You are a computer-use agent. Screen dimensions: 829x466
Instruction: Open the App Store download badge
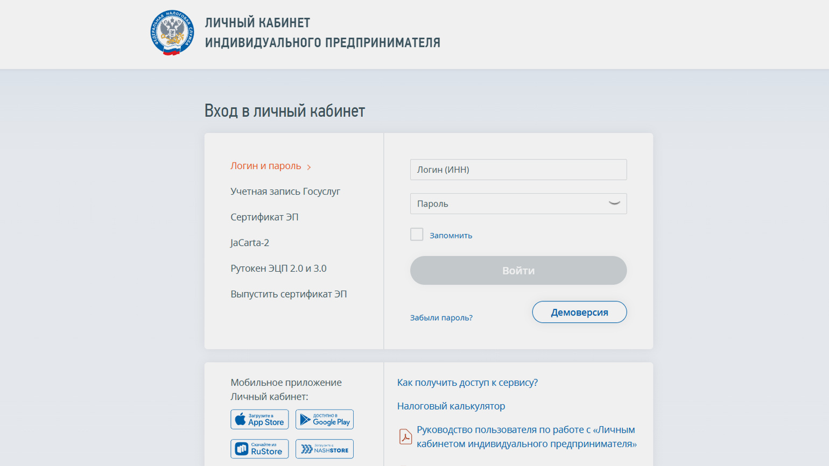point(259,419)
